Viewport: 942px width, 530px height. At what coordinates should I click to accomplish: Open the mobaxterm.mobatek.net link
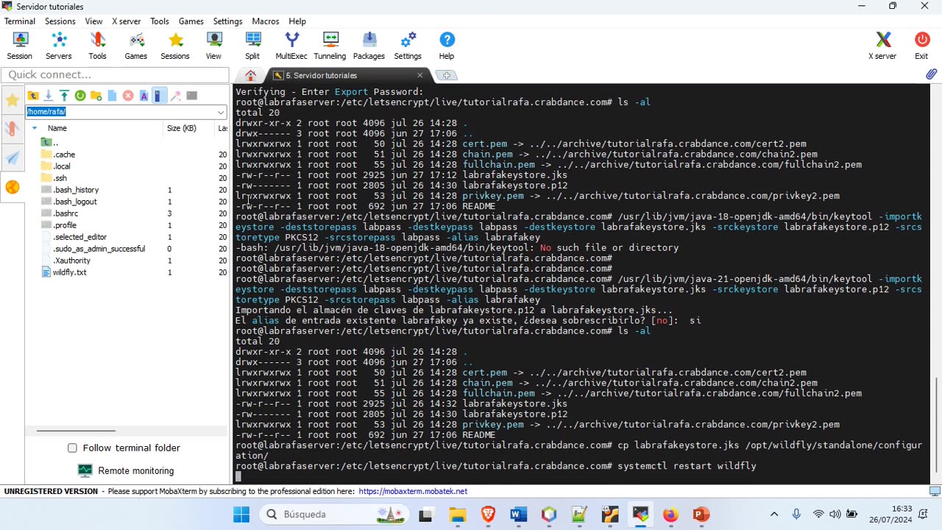pyautogui.click(x=413, y=491)
